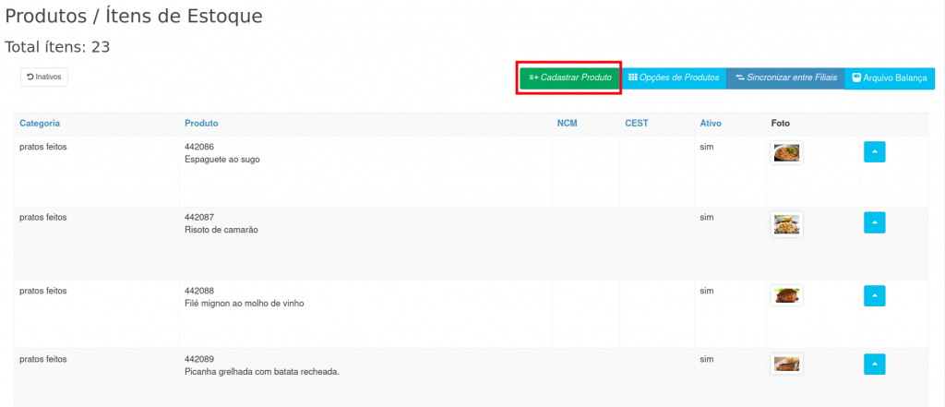Open Risoto de camarão photo thumbnail
The height and width of the screenshot is (407, 945).
click(786, 223)
